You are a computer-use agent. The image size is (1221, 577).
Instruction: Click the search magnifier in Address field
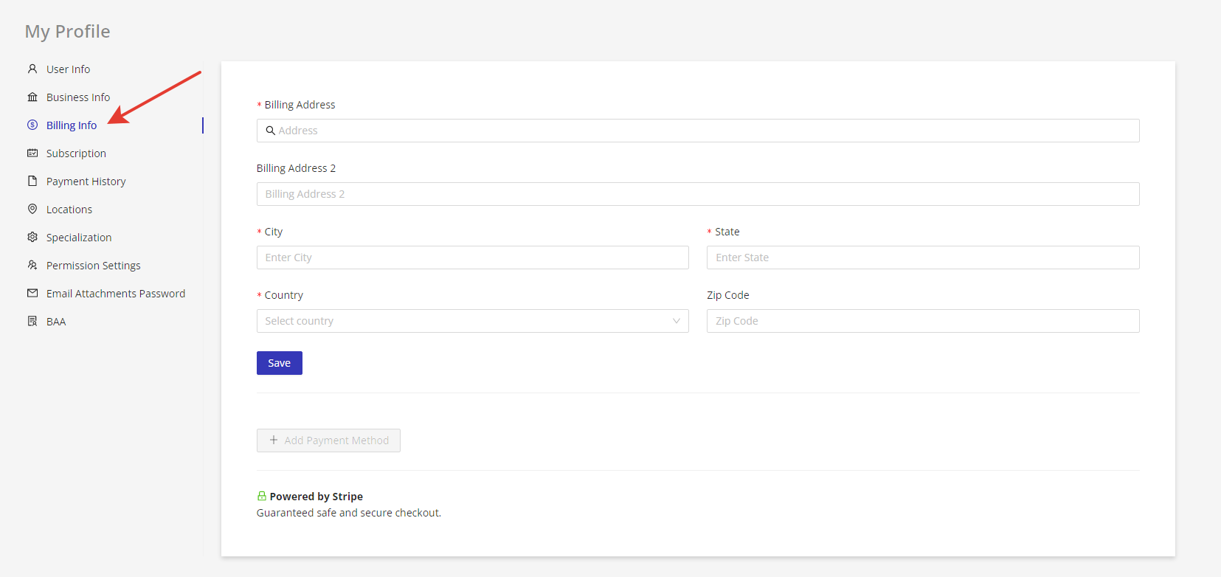[271, 131]
